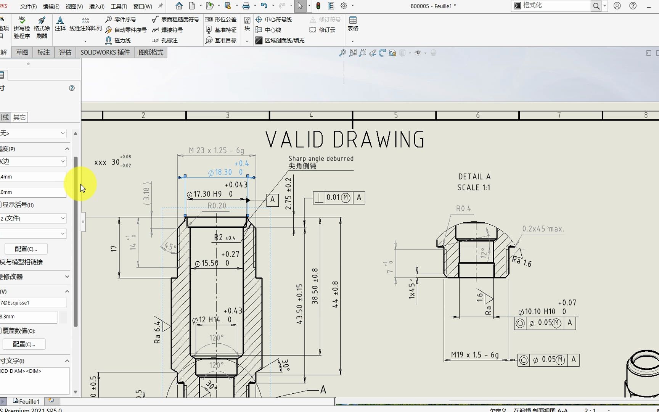Expand the tolerance modifier section

tap(67, 277)
